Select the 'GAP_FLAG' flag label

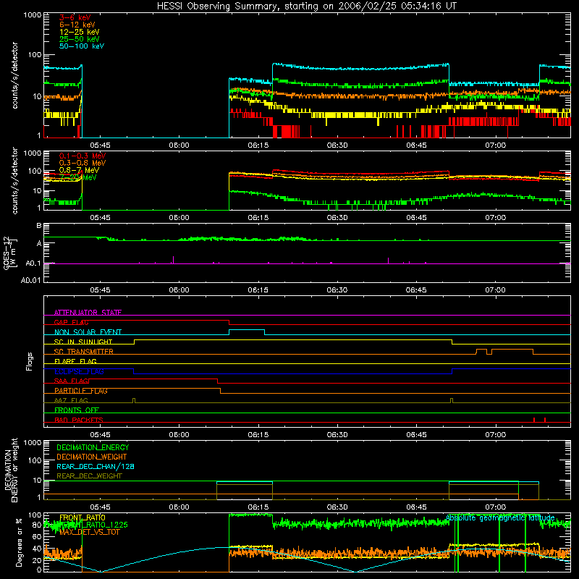point(71,322)
